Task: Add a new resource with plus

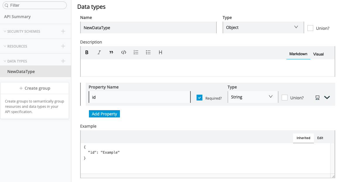Action: tap(63, 46)
